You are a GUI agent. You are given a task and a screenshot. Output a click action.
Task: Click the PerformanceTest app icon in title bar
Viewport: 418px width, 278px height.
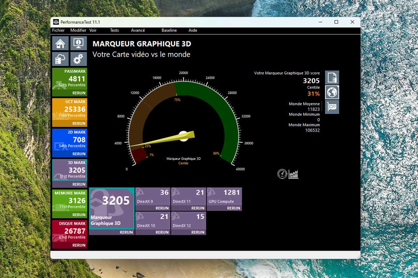[x=56, y=22]
